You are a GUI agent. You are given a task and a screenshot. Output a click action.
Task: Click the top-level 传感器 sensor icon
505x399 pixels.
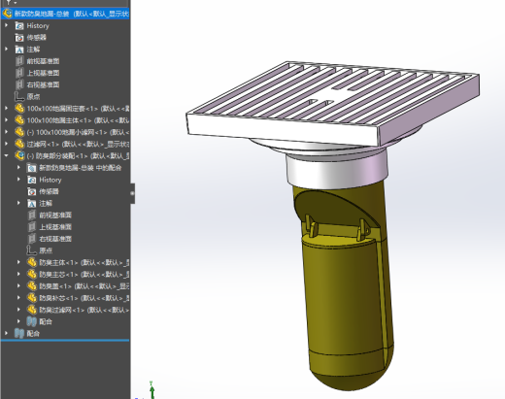(x=19, y=38)
